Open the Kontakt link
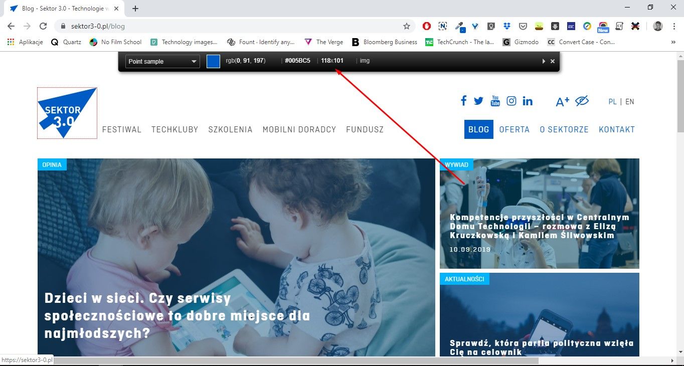The height and width of the screenshot is (366, 684). coord(617,129)
